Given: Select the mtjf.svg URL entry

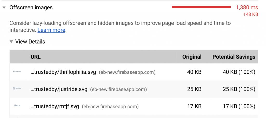Looking at the screenshot, I should [55, 106].
